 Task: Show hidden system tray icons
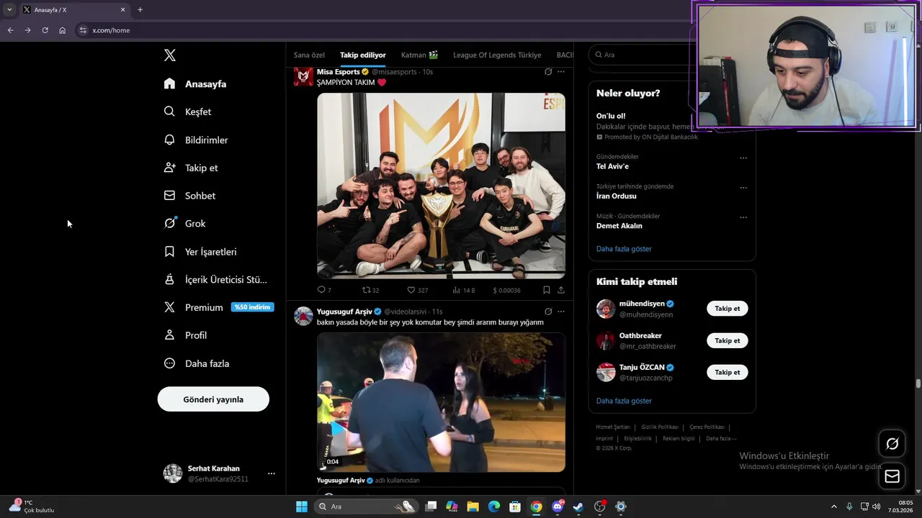pyautogui.click(x=834, y=506)
